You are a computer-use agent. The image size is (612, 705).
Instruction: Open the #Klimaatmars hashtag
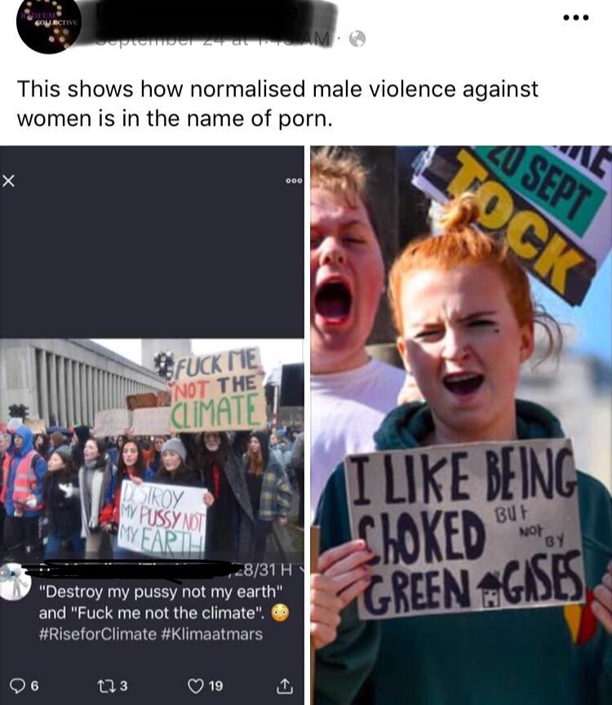pos(211,634)
